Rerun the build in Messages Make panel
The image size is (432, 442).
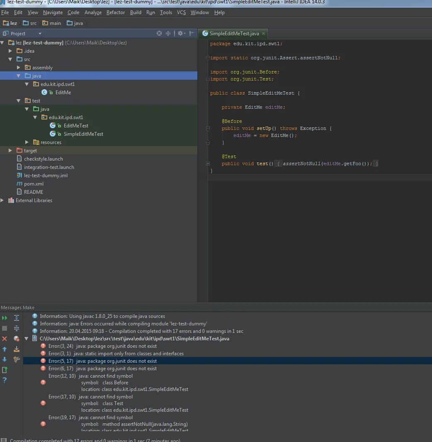pos(5,318)
